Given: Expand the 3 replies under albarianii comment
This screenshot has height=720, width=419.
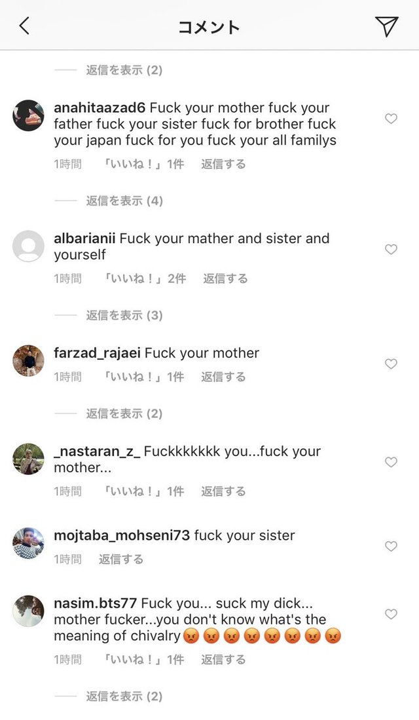Looking at the screenshot, I should 124,316.
